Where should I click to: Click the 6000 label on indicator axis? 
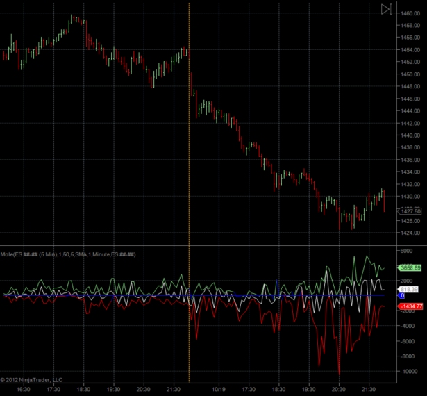pyautogui.click(x=408, y=251)
